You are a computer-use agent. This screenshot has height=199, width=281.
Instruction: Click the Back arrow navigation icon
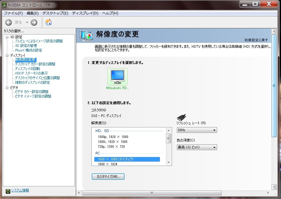point(8,22)
